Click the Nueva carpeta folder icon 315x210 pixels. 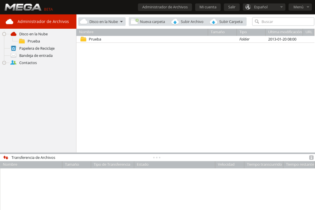pyautogui.click(x=135, y=21)
